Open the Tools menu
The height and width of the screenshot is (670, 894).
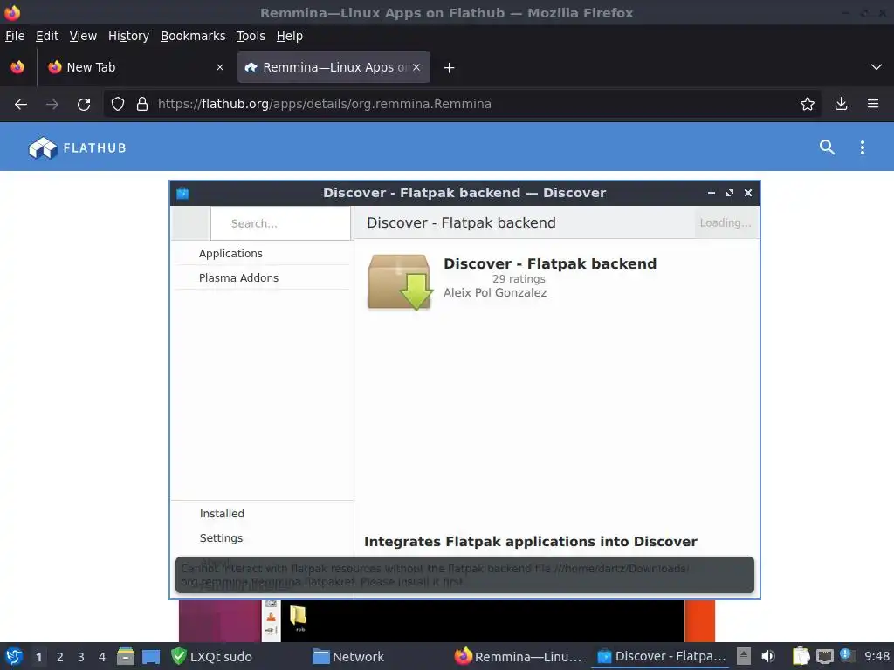coord(251,36)
